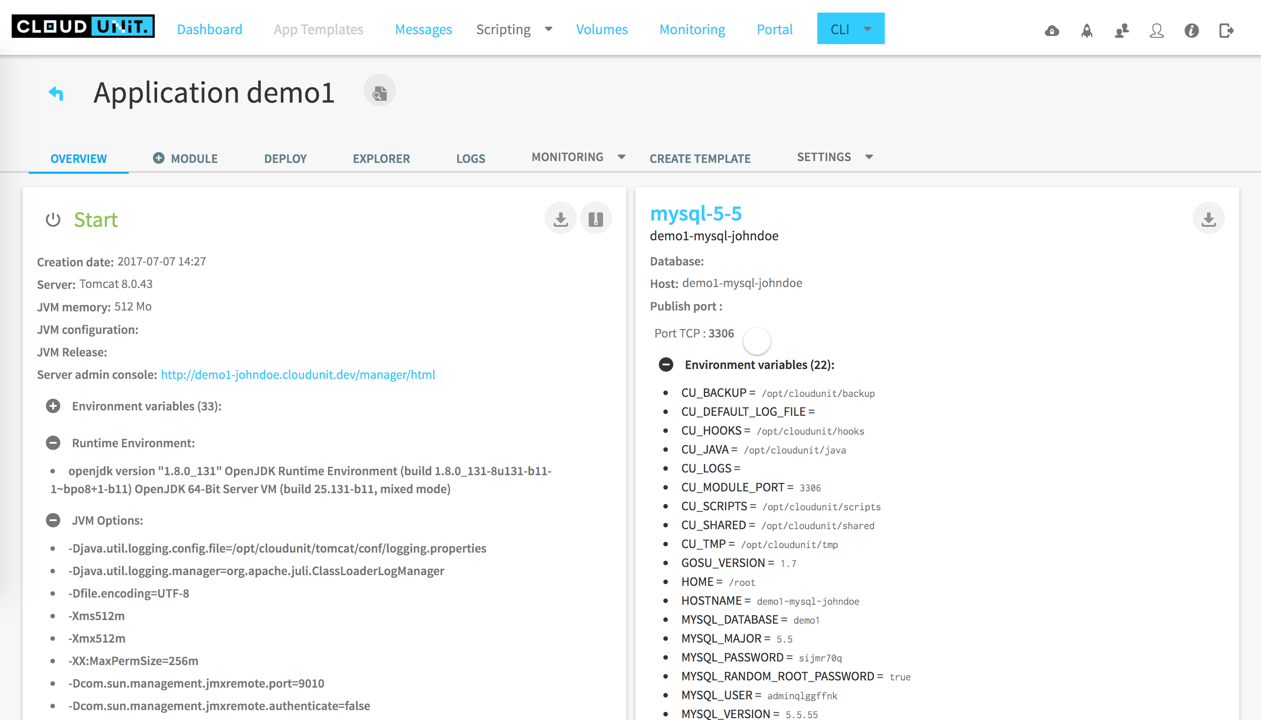The width and height of the screenshot is (1261, 720).
Task: Open the CLI dropdown menu
Action: tap(850, 29)
